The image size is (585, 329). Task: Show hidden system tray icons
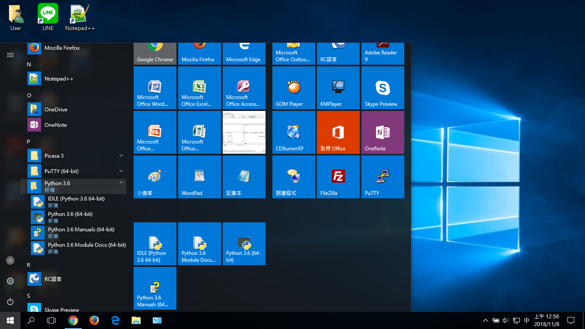pos(485,320)
